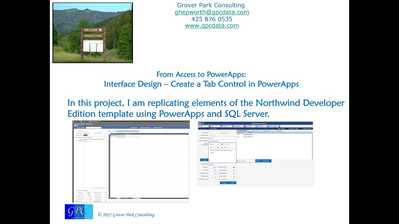399x224 pixels.
Task: Toggle Bold in description editor
Action: [x=222, y=144]
